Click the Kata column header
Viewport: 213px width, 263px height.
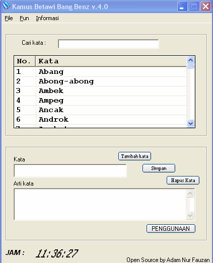pos(111,61)
